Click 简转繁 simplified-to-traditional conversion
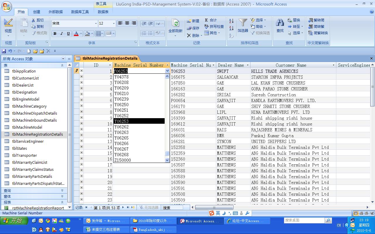375x234 pixels. pyautogui.click(x=316, y=27)
